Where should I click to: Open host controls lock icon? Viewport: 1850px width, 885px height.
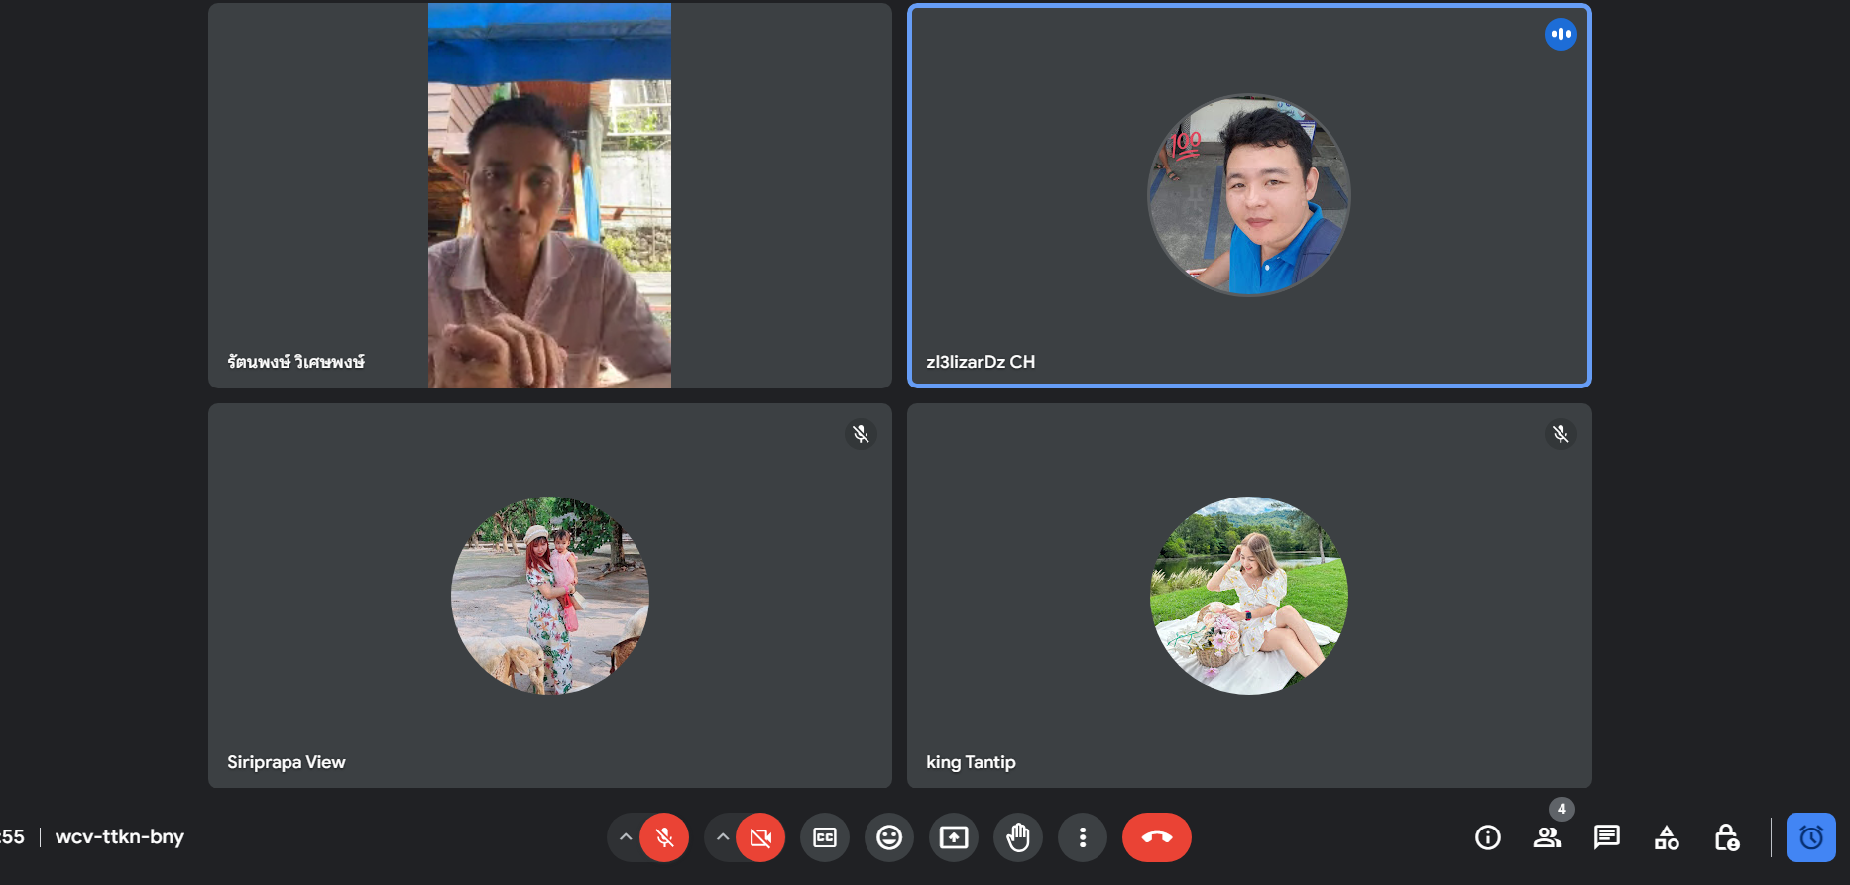[x=1726, y=838]
